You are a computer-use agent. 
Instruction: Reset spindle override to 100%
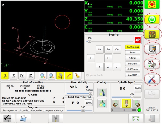138,88
